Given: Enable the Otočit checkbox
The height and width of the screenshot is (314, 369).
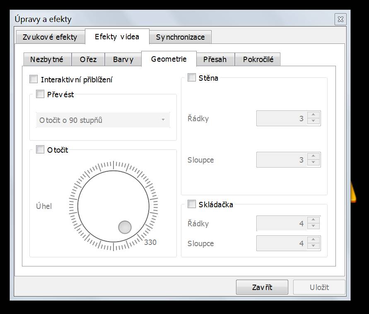Looking at the screenshot, I should pyautogui.click(x=40, y=149).
